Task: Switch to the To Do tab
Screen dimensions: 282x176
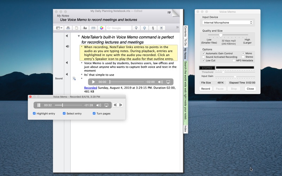Action: click(186, 42)
